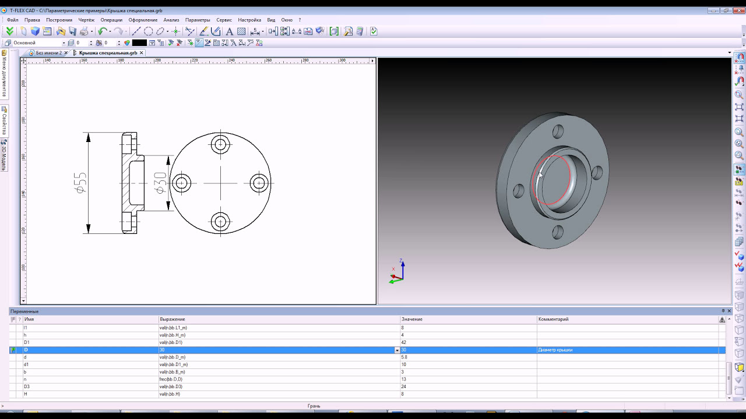Click the warning triangle icon in variables header
This screenshot has width=746, height=419.
pyautogui.click(x=722, y=319)
